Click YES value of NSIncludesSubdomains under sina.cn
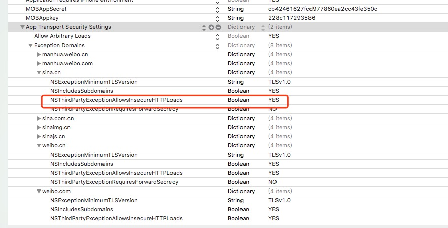Viewport: 448px width, 228px height. point(273,91)
